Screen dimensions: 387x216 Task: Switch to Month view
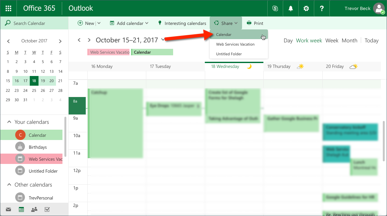pyautogui.click(x=349, y=41)
